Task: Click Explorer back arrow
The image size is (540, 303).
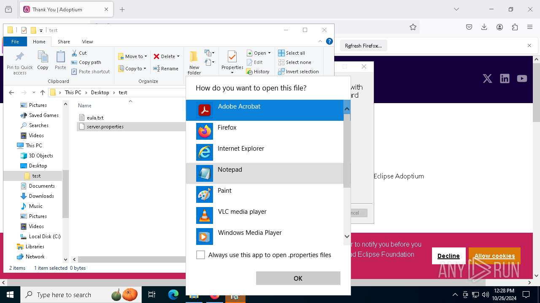Action: coord(11,93)
